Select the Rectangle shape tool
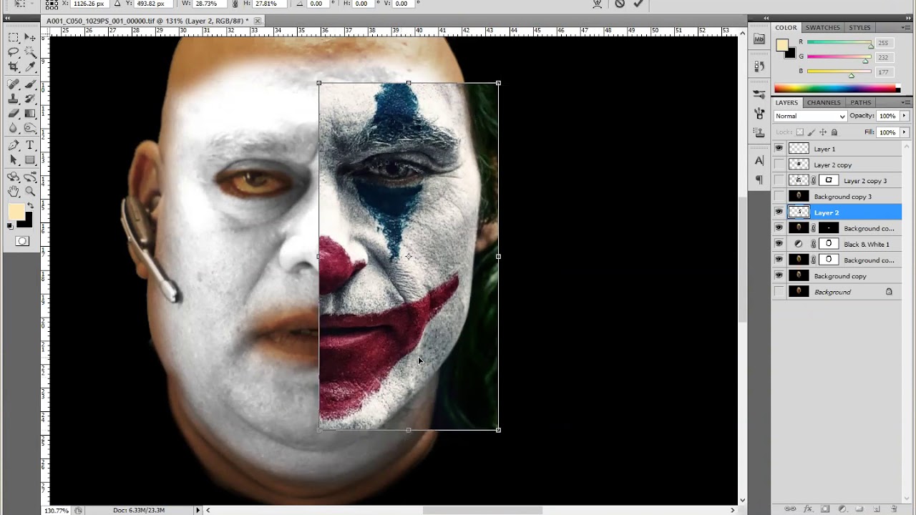This screenshot has height=515, width=916. pos(30,160)
